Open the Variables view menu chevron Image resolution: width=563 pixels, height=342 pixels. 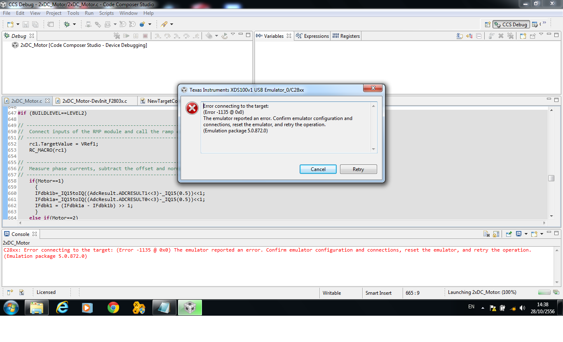(x=542, y=35)
